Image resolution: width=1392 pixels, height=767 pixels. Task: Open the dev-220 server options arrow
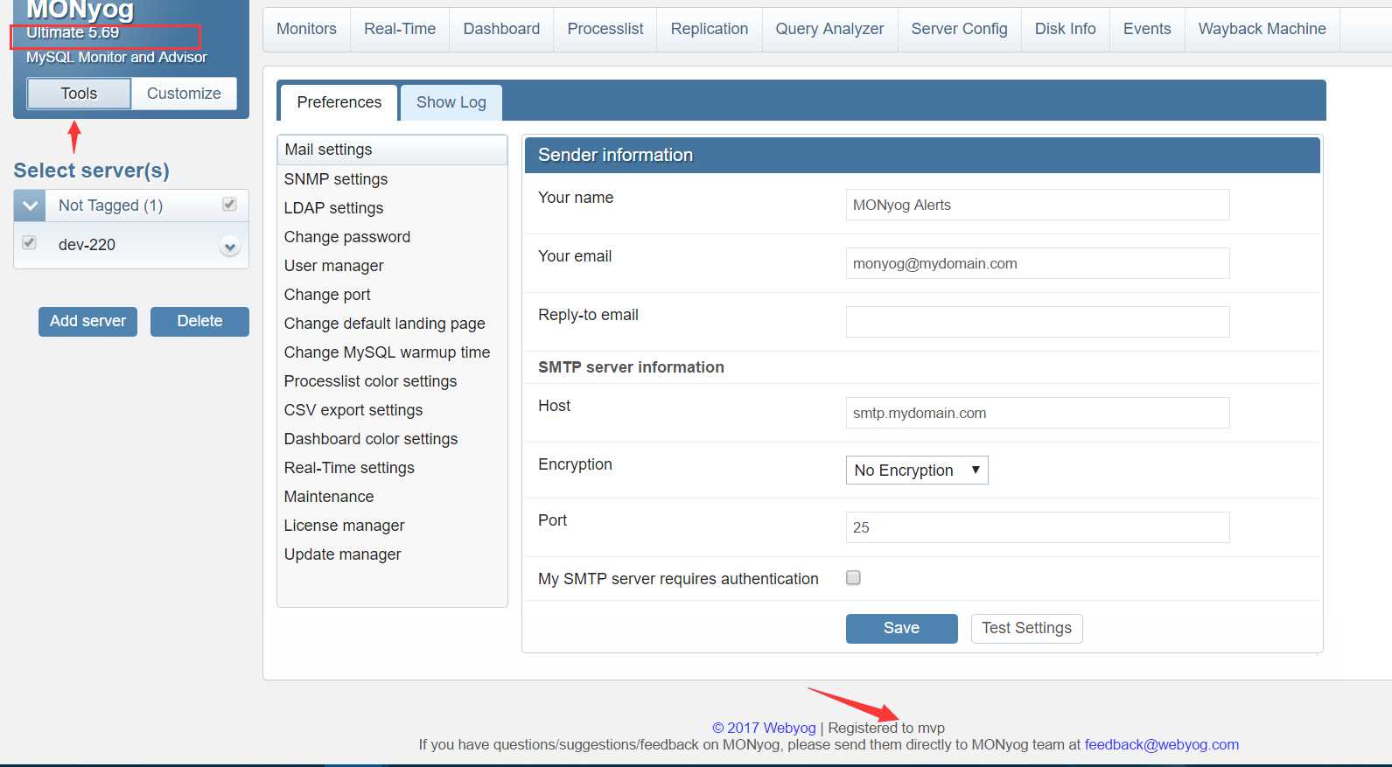[230, 247]
